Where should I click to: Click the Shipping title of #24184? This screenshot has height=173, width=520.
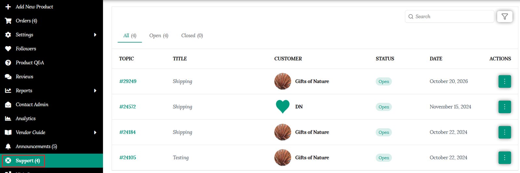[x=182, y=132]
